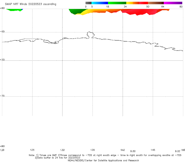Click the NOAA/NESDIS credit line
Screen dimensions: 185x162
pyautogui.click(x=103, y=160)
